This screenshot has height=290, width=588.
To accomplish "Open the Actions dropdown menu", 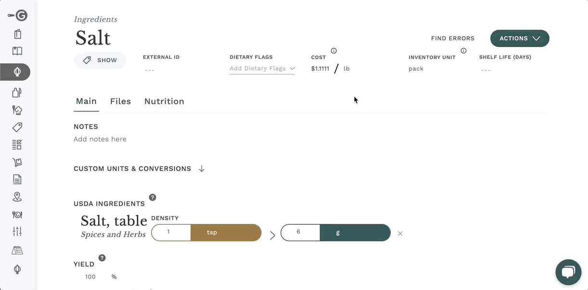I will (520, 38).
